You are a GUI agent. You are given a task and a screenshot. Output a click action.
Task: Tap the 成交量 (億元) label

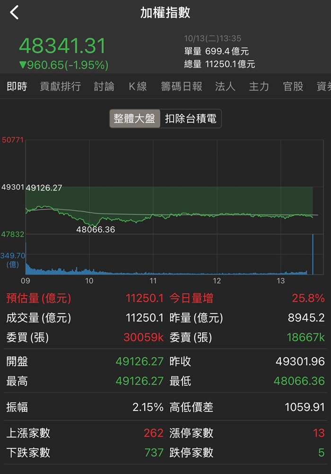(x=39, y=318)
